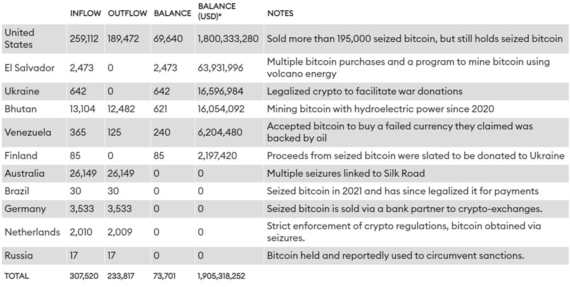Select the total inflow value 307,520
The image size is (570, 287).
[x=84, y=276]
